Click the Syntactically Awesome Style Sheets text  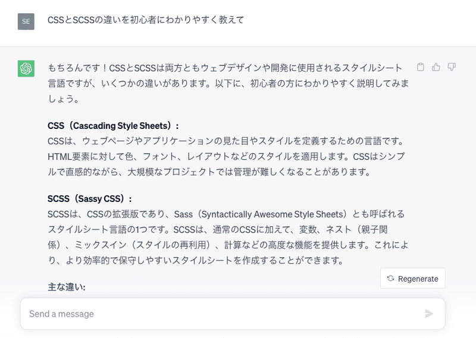click(272, 214)
